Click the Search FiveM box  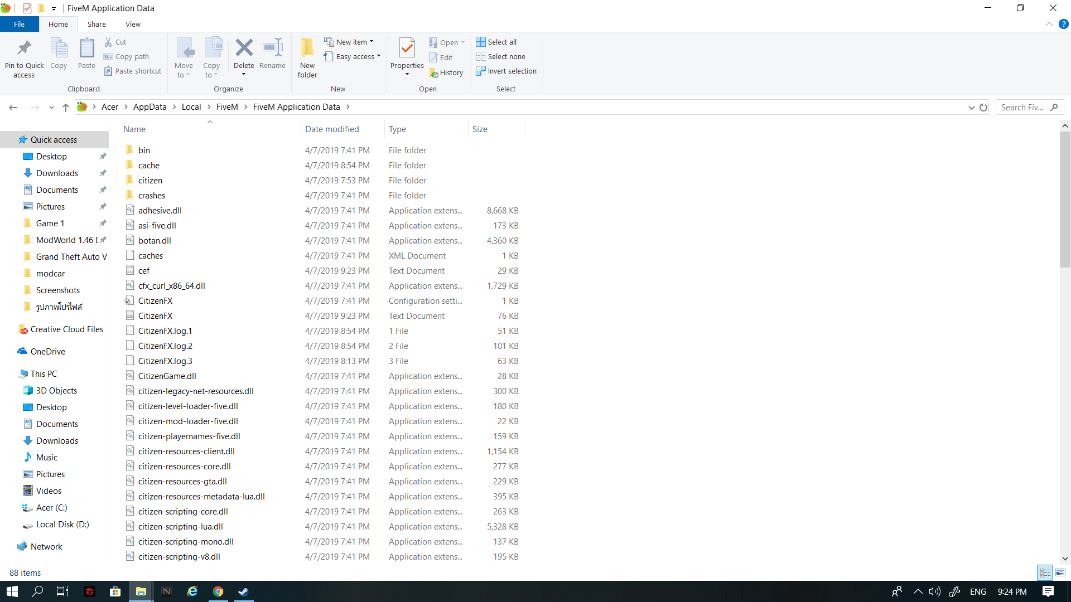1029,107
